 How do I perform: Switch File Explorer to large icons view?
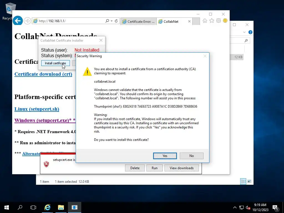pyautogui.click(x=249, y=181)
